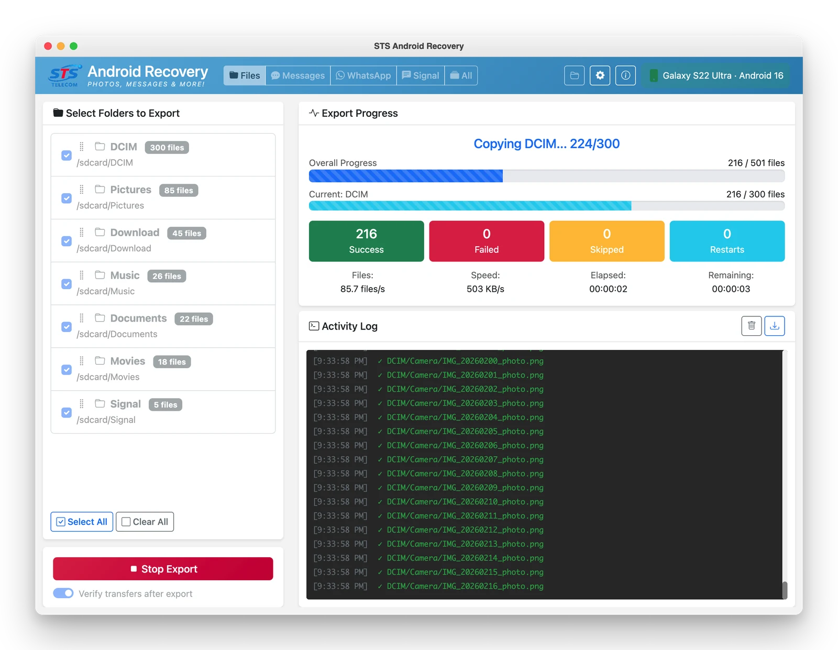This screenshot has height=650, width=838.
Task: Uncheck the Signal folder checkbox
Action: [x=67, y=413]
